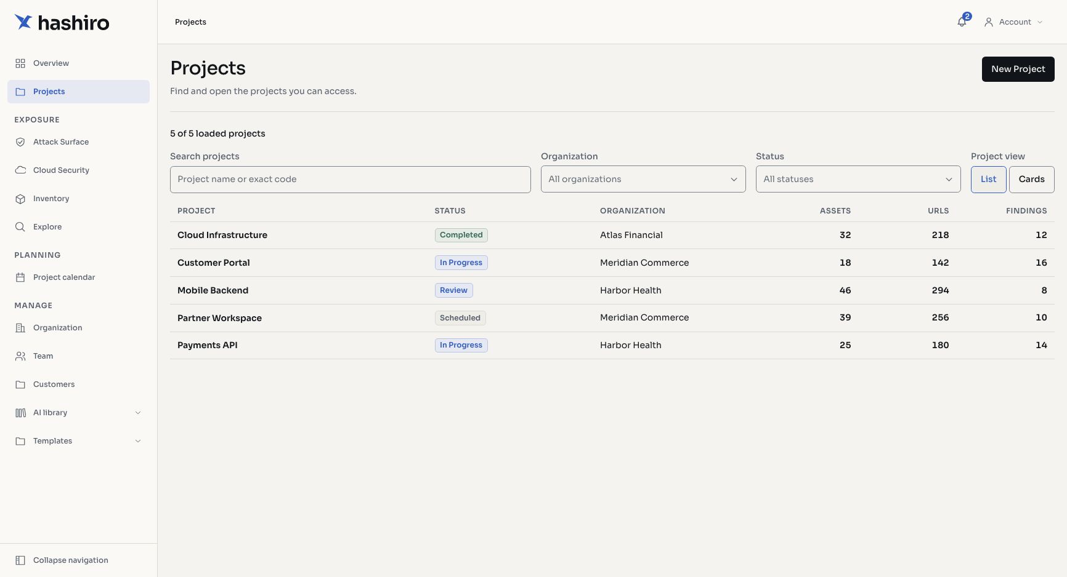The height and width of the screenshot is (577, 1067).
Task: Click the Customers folder icon
Action: click(20, 384)
